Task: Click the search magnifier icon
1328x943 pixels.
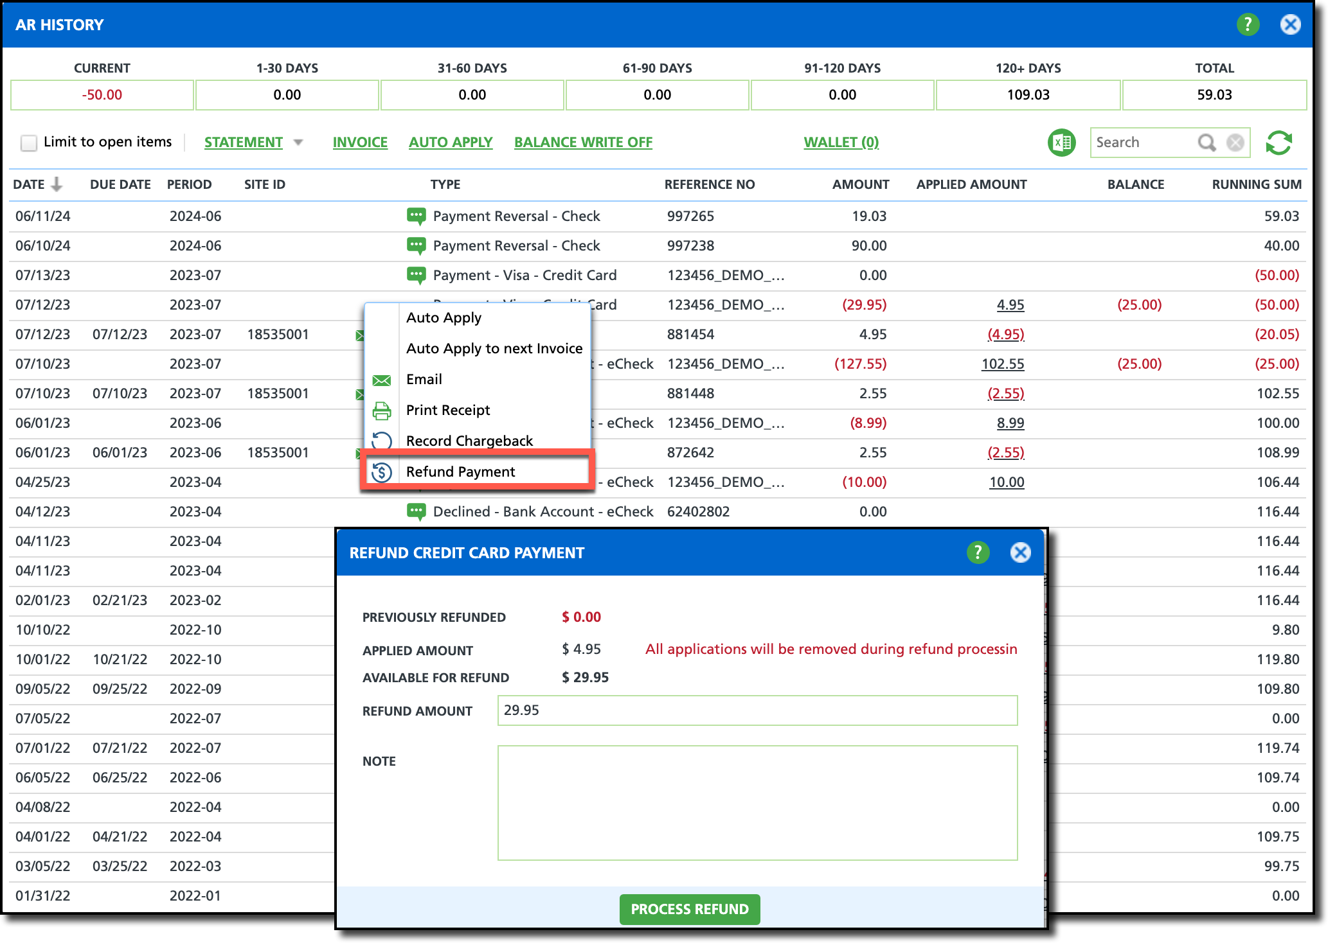Action: [1207, 143]
